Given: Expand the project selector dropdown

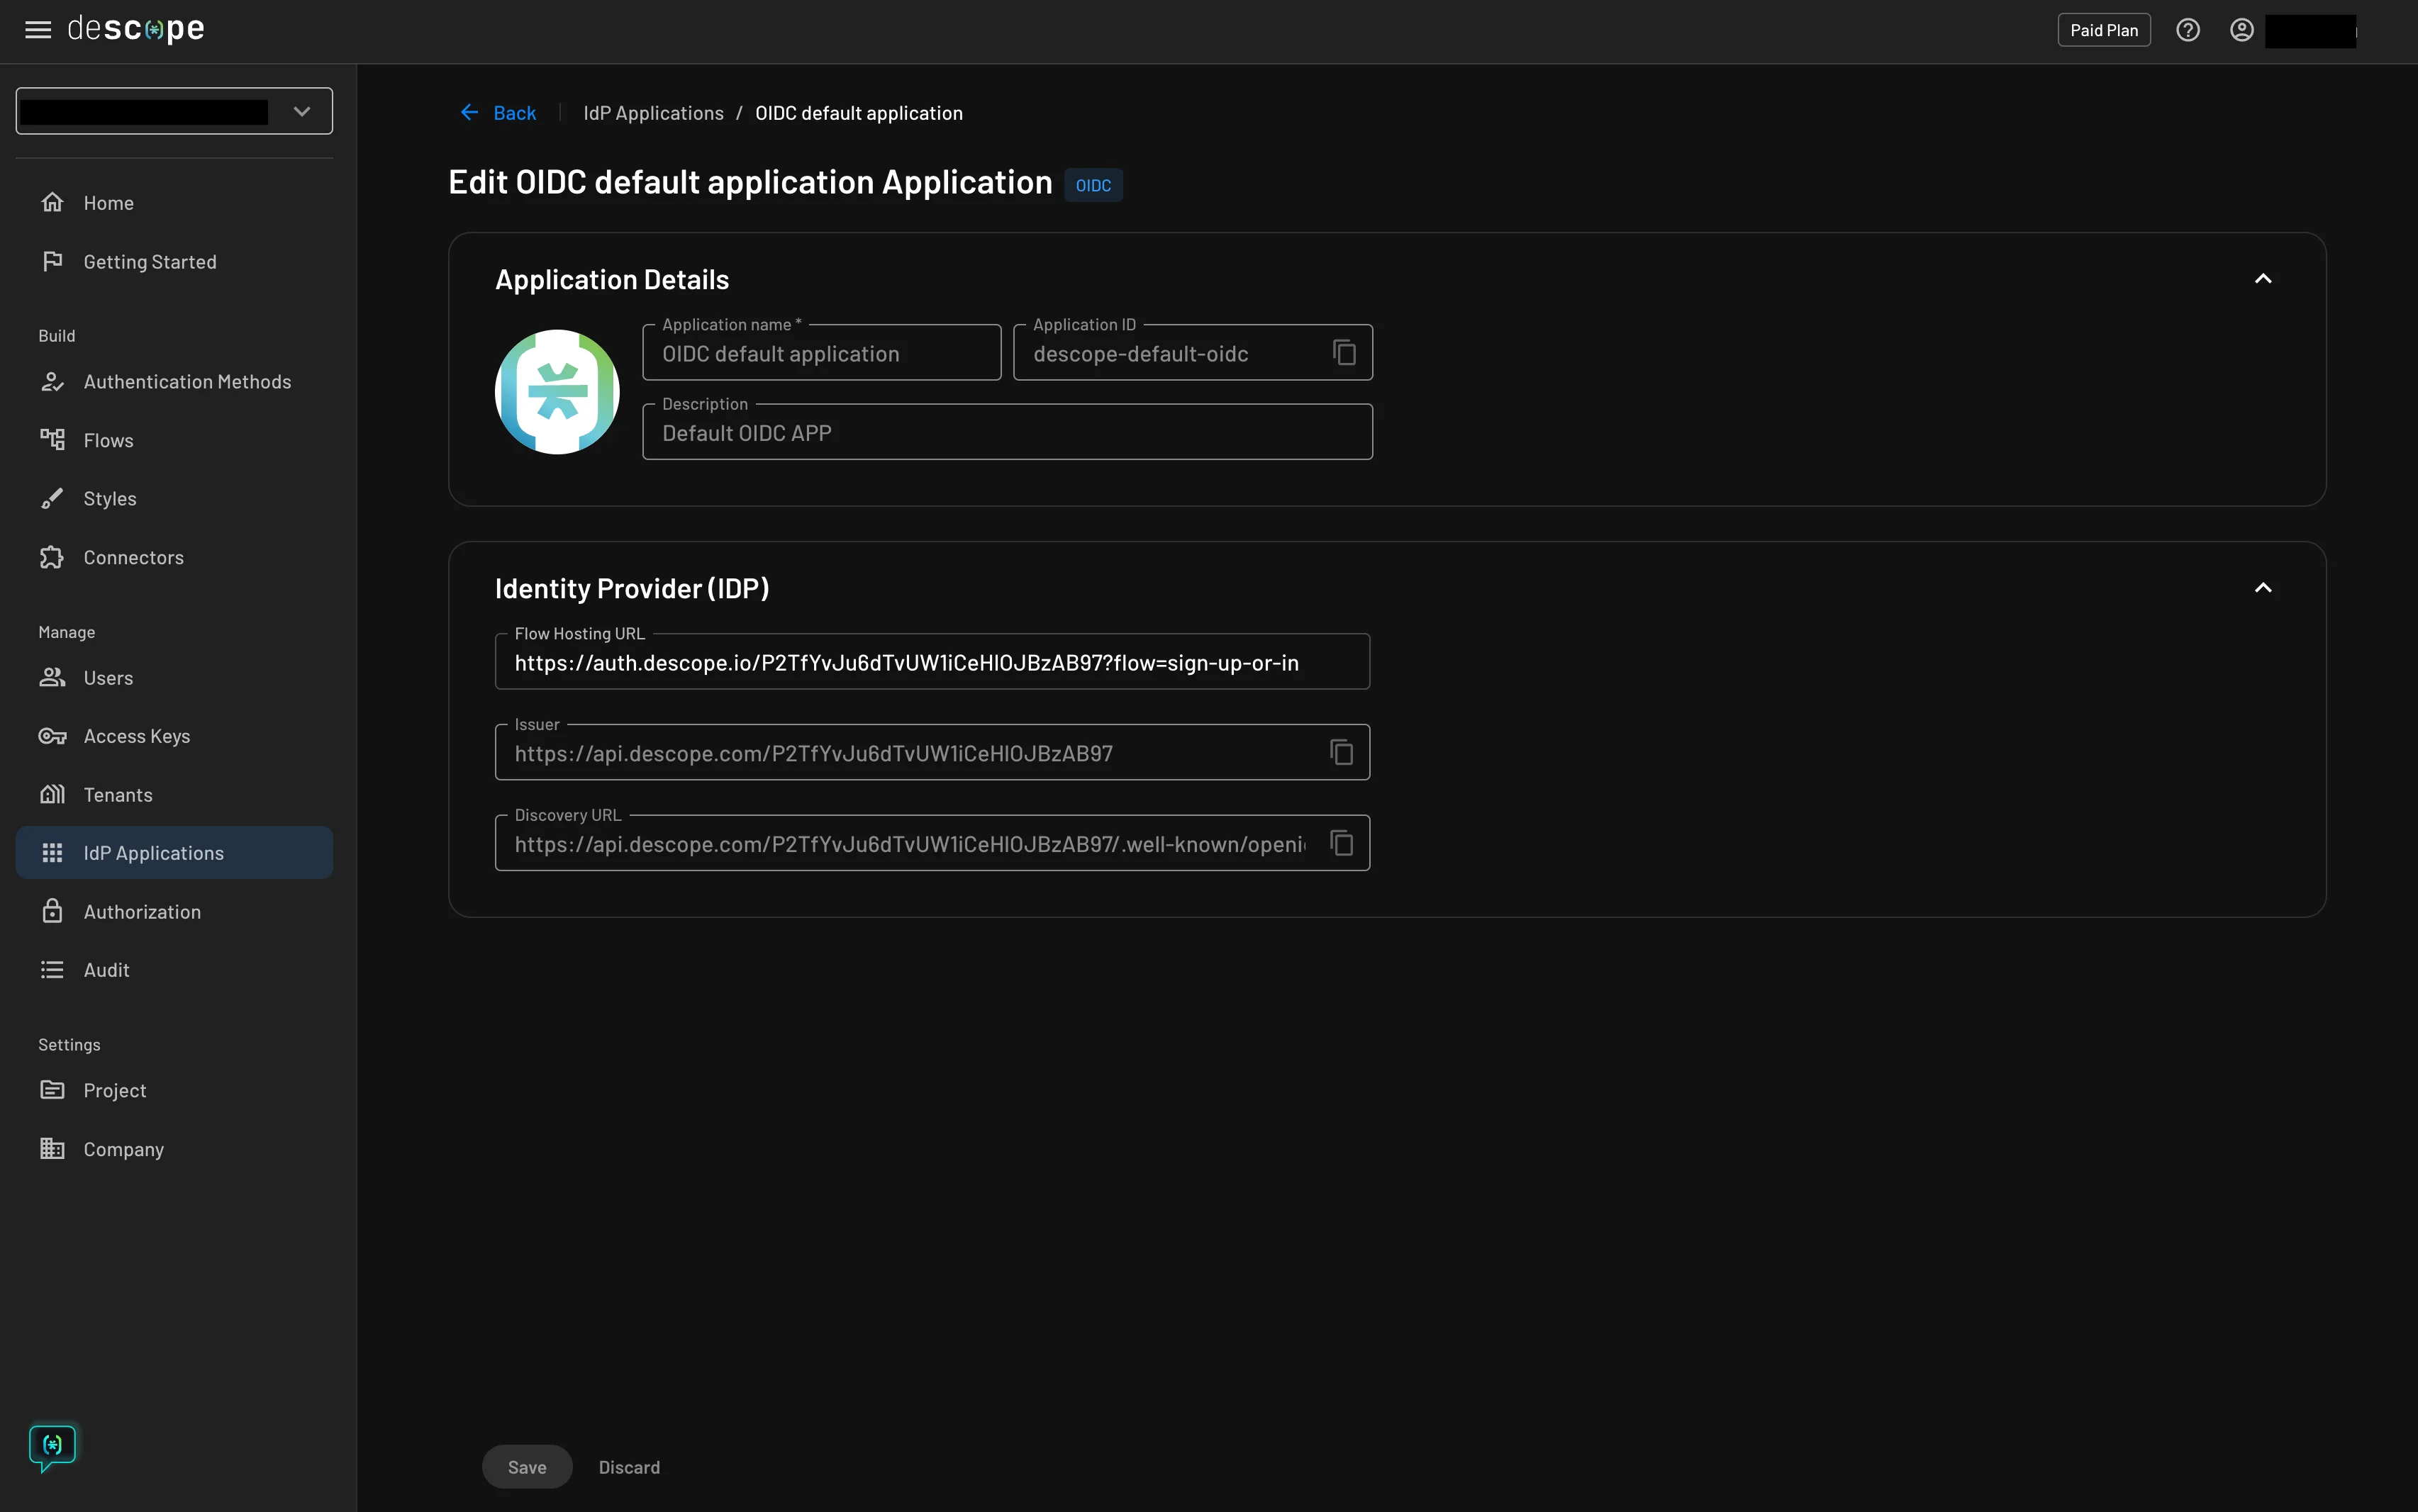Looking at the screenshot, I should tap(301, 110).
